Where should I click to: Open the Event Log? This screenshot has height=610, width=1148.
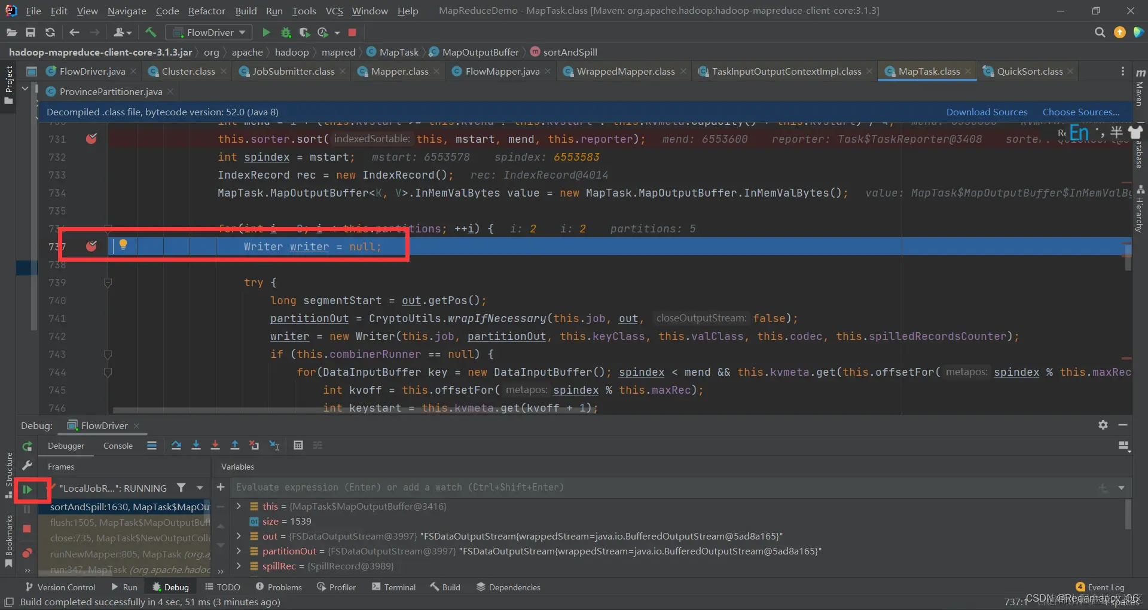click(x=1100, y=587)
